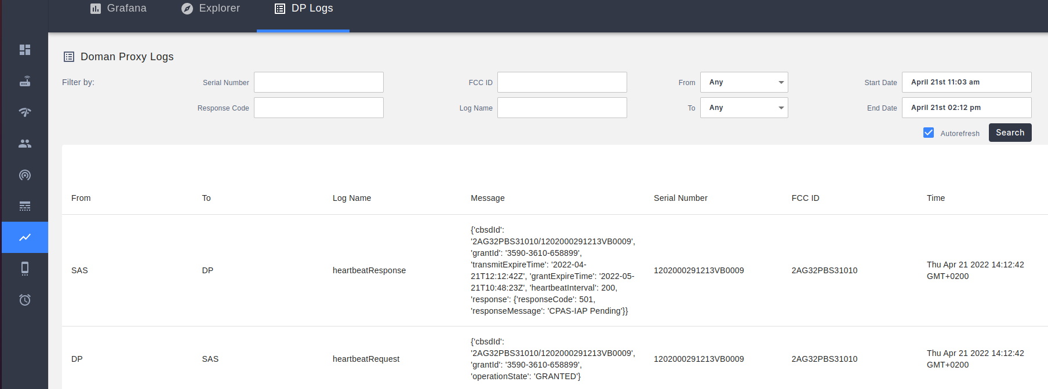Viewport: 1048px width, 389px height.
Task: Open the dashboard grid icon in sidebar
Action: tap(24, 50)
